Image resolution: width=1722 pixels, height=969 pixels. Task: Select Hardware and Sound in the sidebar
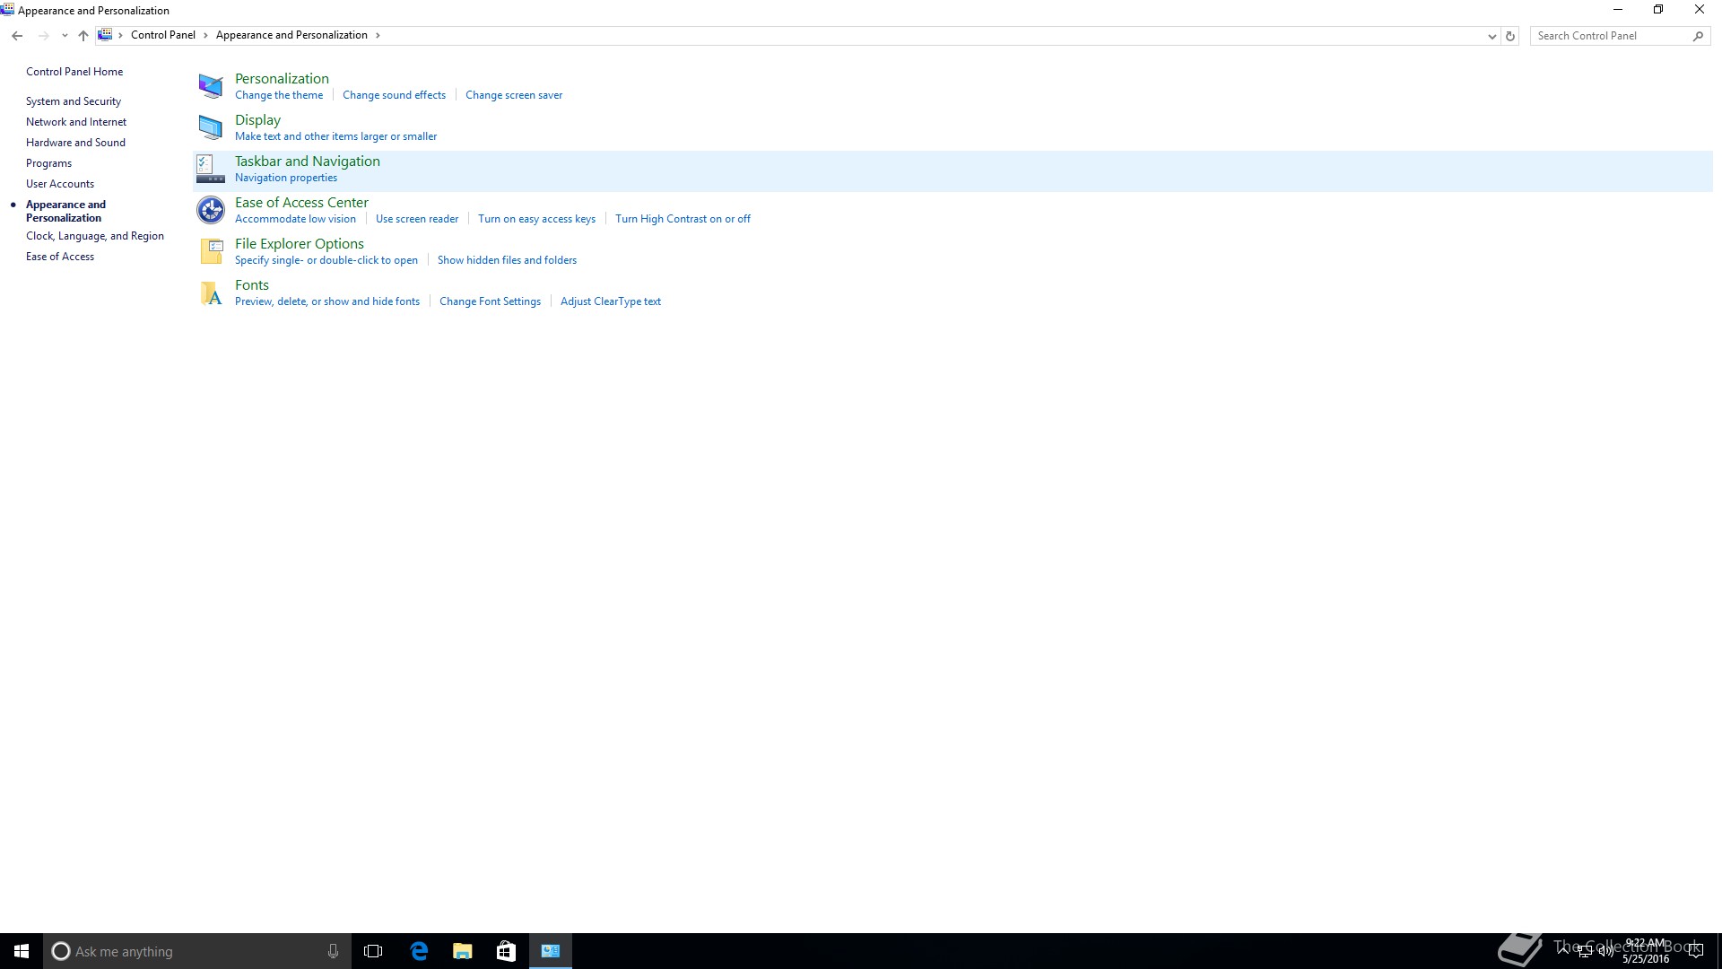click(x=75, y=143)
